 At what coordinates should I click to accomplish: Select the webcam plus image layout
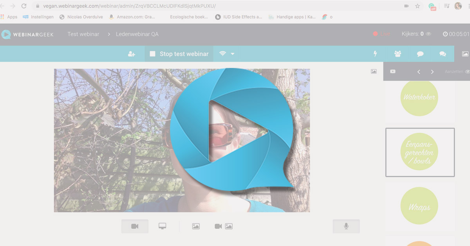224,226
